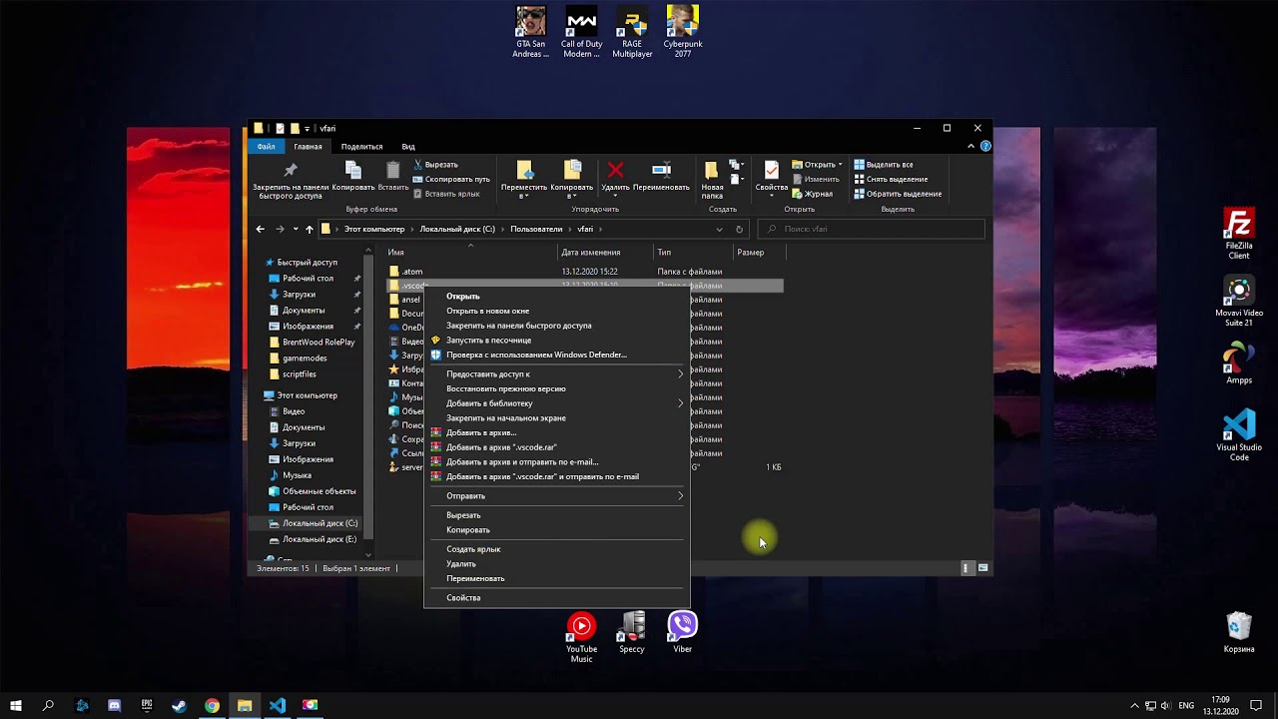Click Обратить выделение in the ribbon
The height and width of the screenshot is (719, 1278).
click(x=897, y=194)
